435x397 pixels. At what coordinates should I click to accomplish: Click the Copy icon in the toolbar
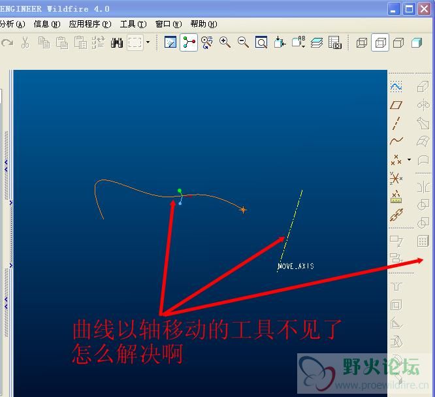click(44, 42)
